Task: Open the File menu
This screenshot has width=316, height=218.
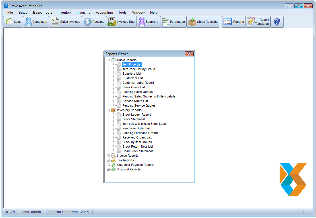Action: click(x=10, y=13)
